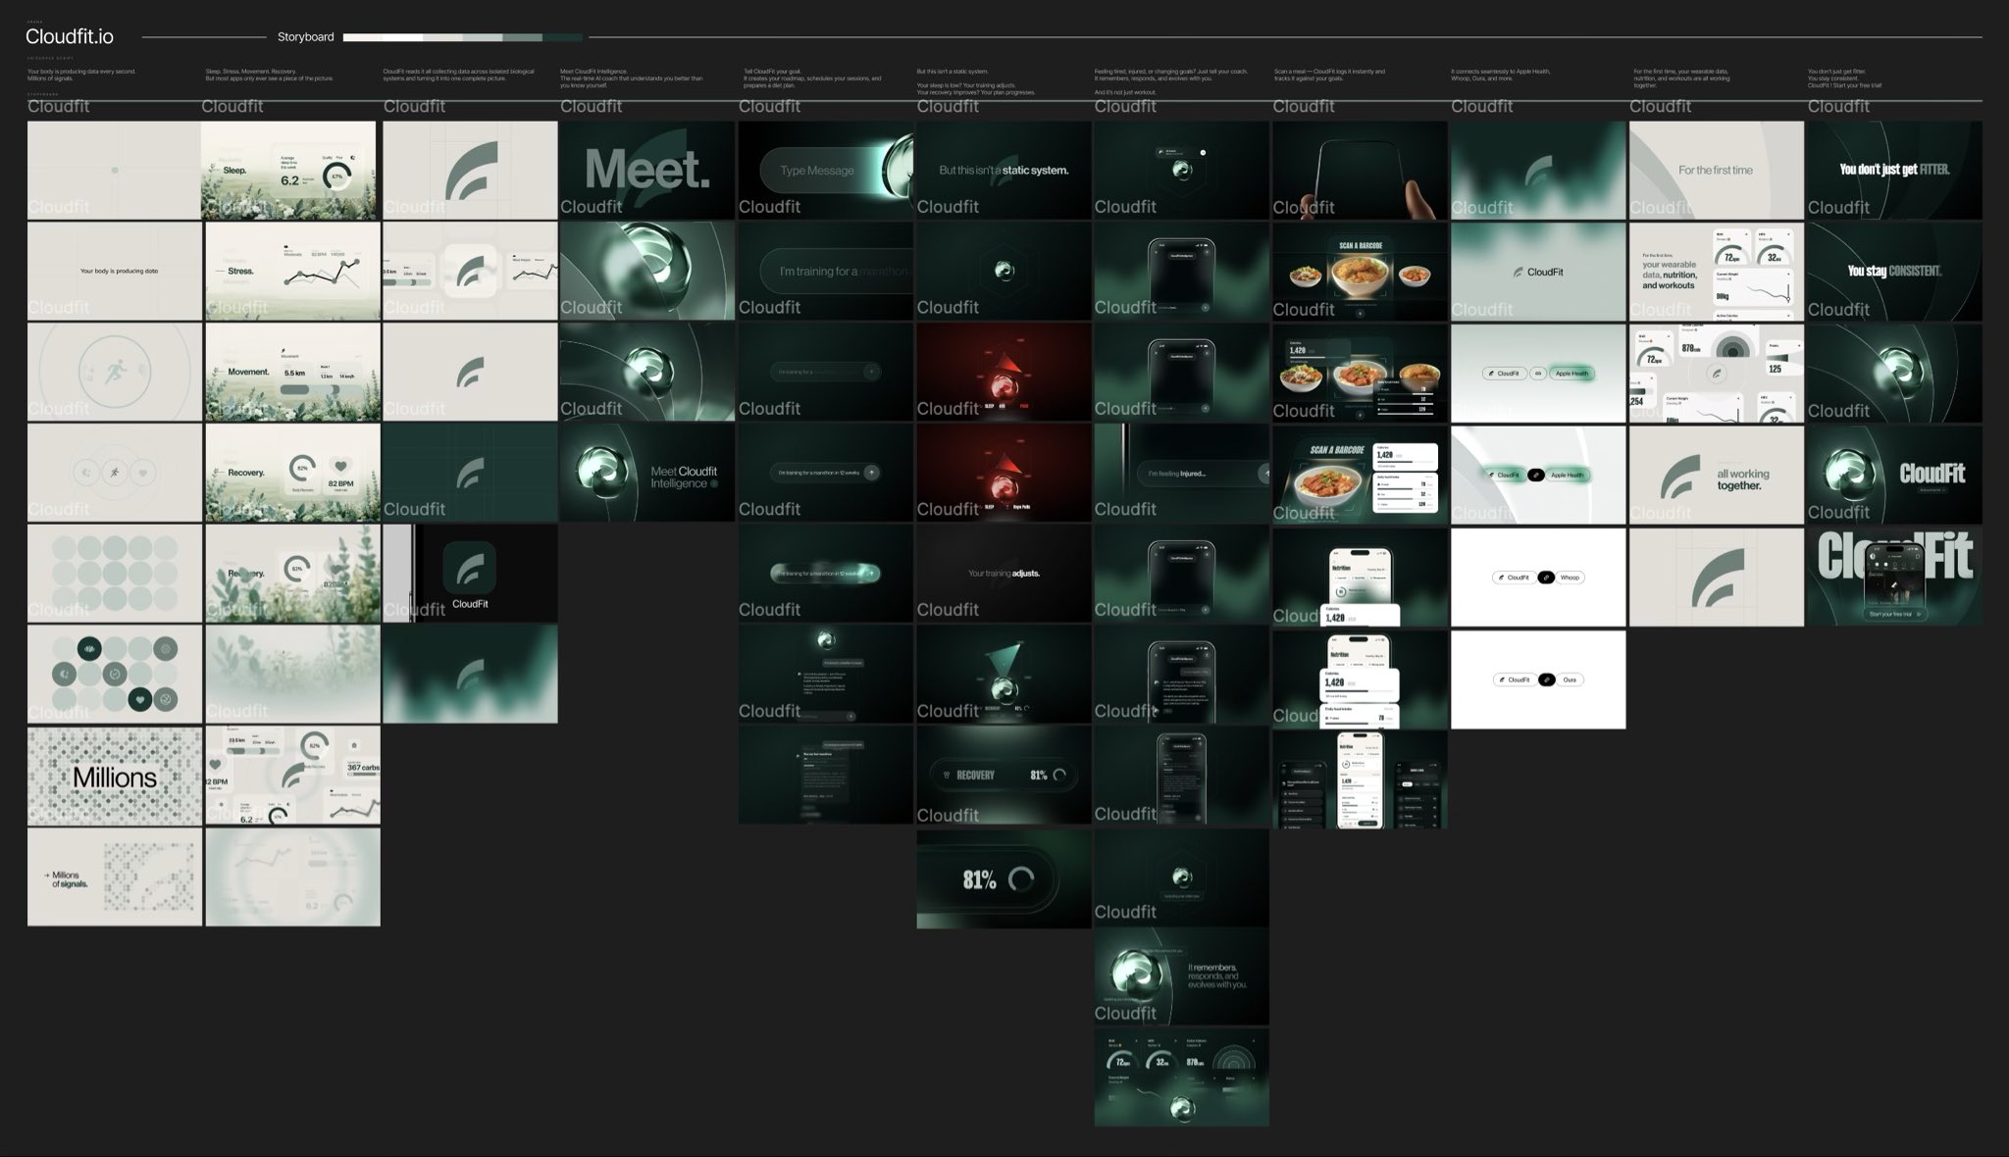2009x1157 pixels.
Task: Click caption 'It connects seamlessly to Apple Health'
Action: click(x=1501, y=75)
